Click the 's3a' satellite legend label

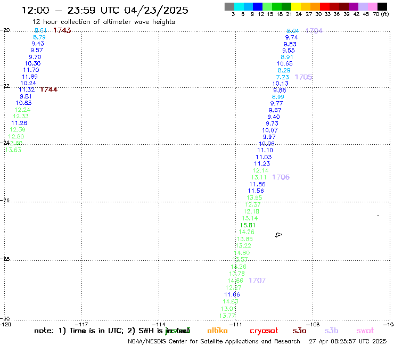299,331
